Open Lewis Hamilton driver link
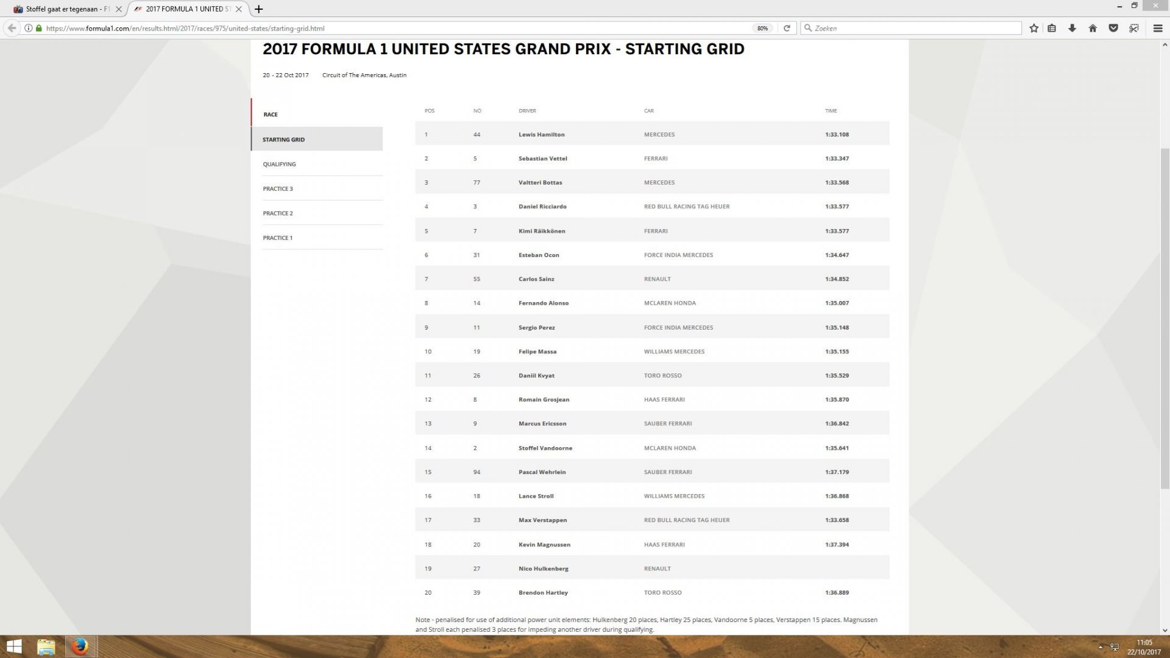Image resolution: width=1170 pixels, height=658 pixels. pos(541,135)
